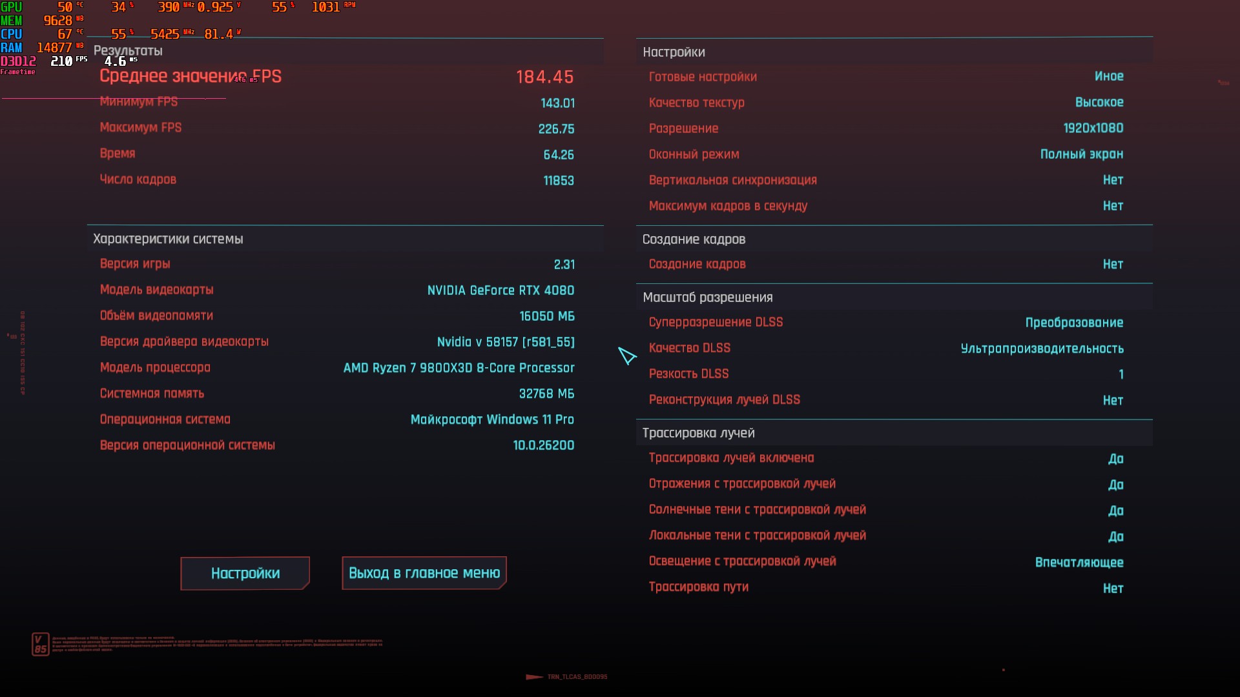Select Вертикальная синхронизация value Нет
The image size is (1240, 697).
[1113, 180]
